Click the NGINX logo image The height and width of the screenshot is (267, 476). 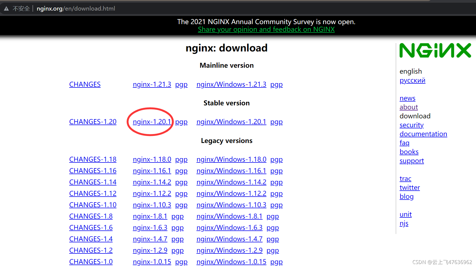(x=435, y=51)
